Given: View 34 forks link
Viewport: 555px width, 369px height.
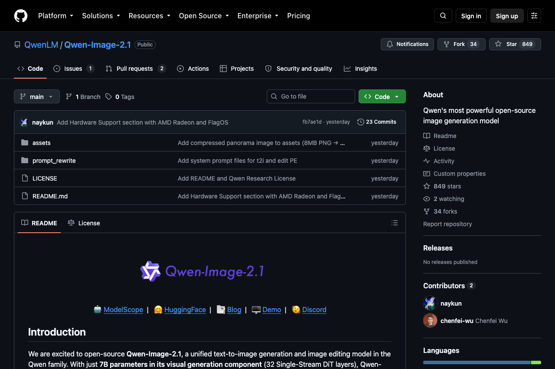Looking at the screenshot, I should click(440, 211).
